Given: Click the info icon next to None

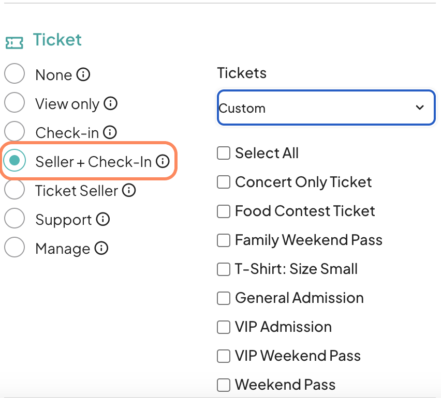Looking at the screenshot, I should pyautogui.click(x=83, y=75).
